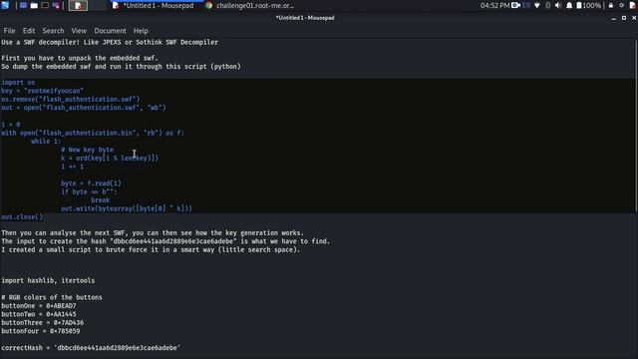The height and width of the screenshot is (359, 638).
Task: Open the notifications bell icon
Action: click(569, 5)
